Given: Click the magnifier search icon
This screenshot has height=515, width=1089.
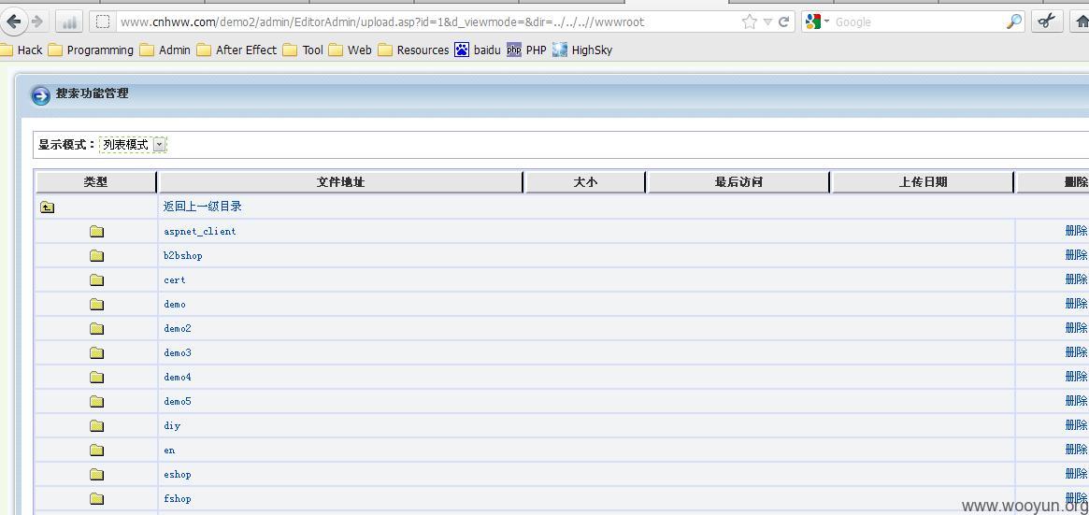Looking at the screenshot, I should click(1014, 22).
